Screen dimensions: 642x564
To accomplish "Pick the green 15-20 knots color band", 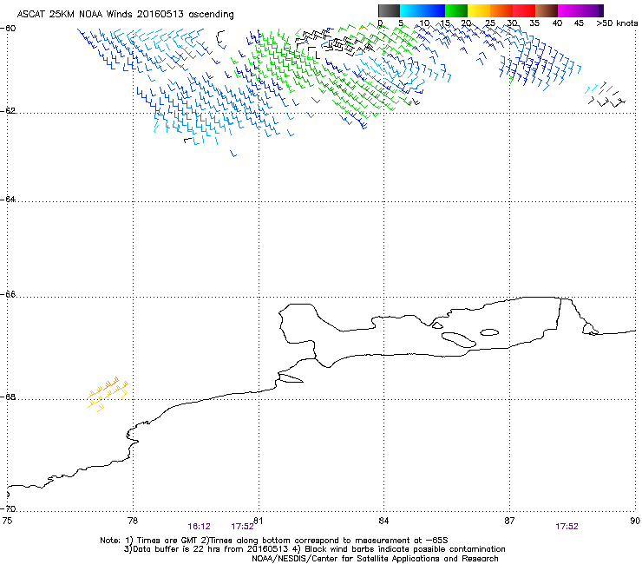I will 456,10.
